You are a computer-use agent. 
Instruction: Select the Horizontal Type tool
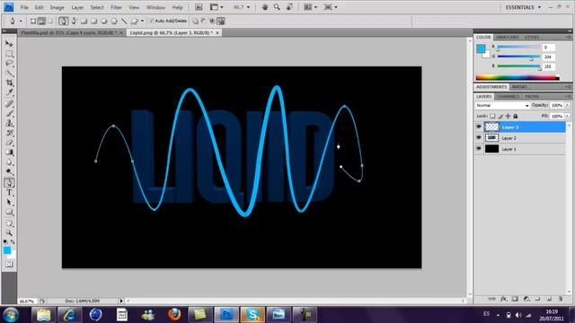coord(9,192)
